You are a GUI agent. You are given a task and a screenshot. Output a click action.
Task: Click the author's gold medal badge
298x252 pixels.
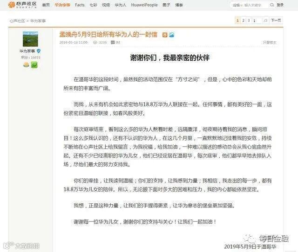click(26, 65)
